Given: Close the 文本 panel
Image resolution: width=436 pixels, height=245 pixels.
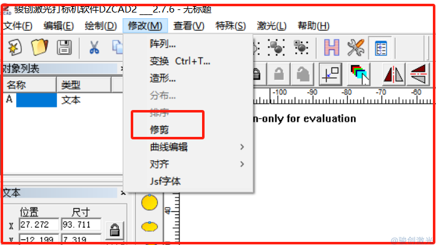Looking at the screenshot, I should click(123, 192).
